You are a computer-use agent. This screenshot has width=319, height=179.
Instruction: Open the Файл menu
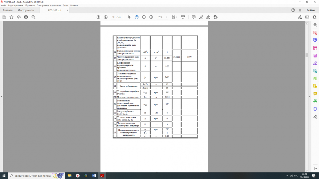(4, 5)
